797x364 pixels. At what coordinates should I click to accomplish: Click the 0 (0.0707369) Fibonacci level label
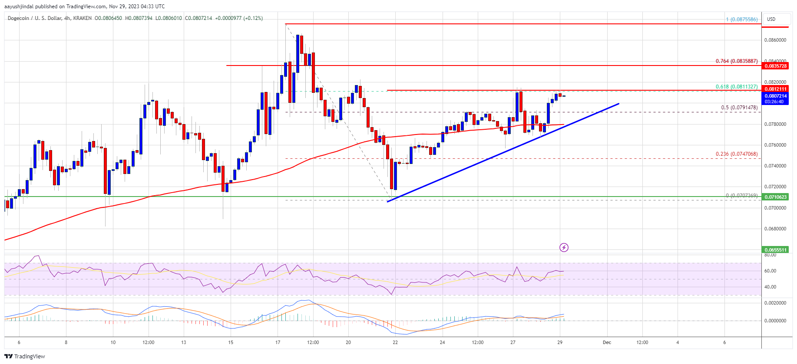[x=741, y=196]
